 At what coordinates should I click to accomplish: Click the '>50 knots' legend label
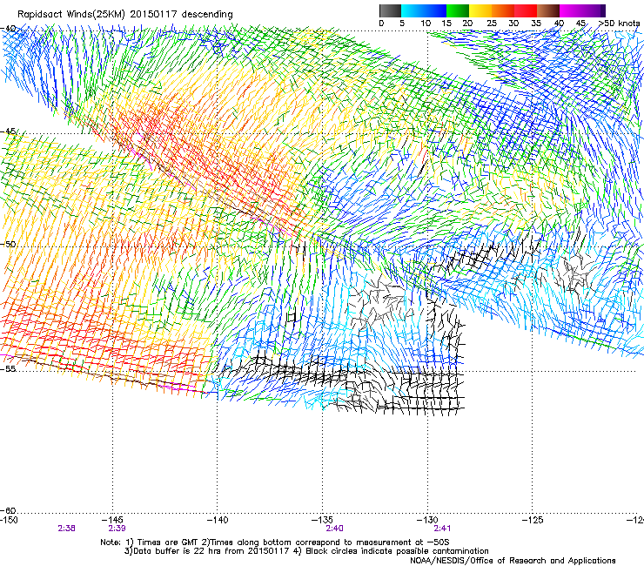tap(619, 24)
